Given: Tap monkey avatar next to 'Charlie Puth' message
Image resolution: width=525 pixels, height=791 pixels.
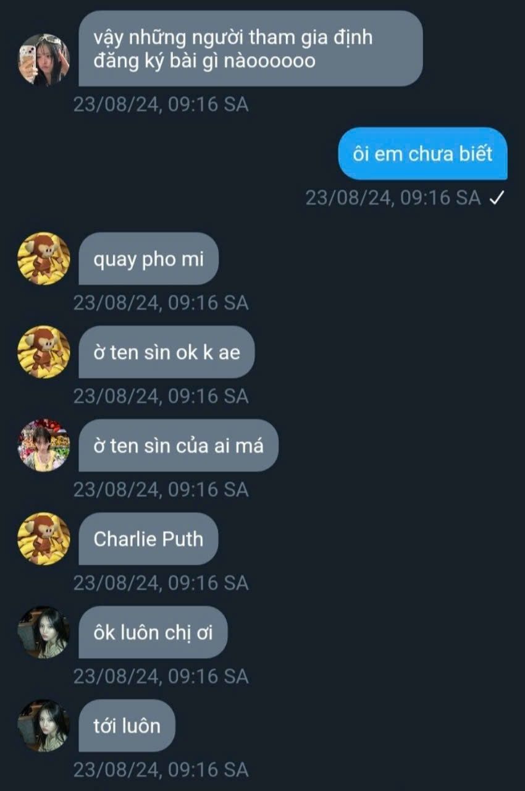Looking at the screenshot, I should point(43,538).
